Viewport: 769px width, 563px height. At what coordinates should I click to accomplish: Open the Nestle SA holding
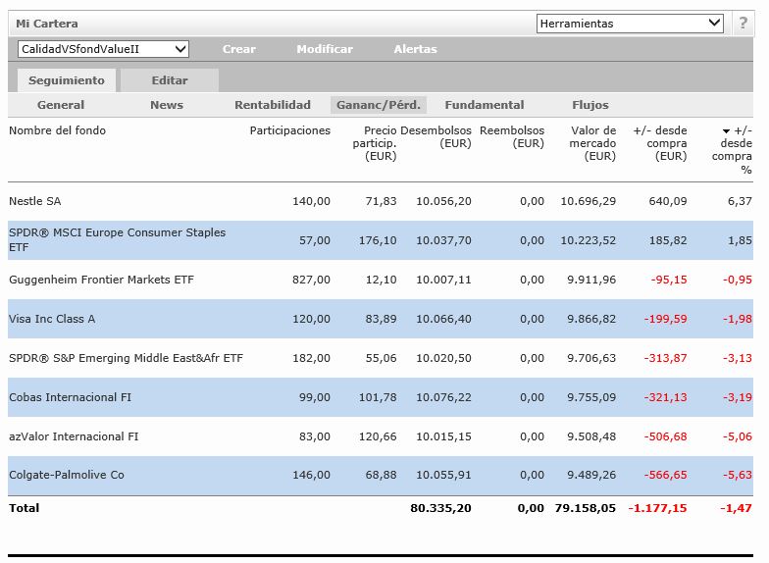pos(35,201)
